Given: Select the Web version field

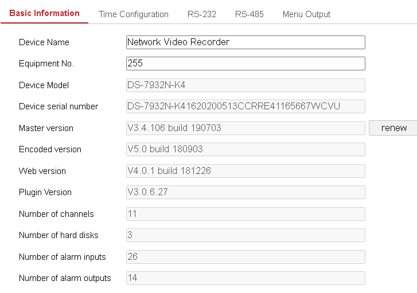Looking at the screenshot, I should tap(245, 171).
